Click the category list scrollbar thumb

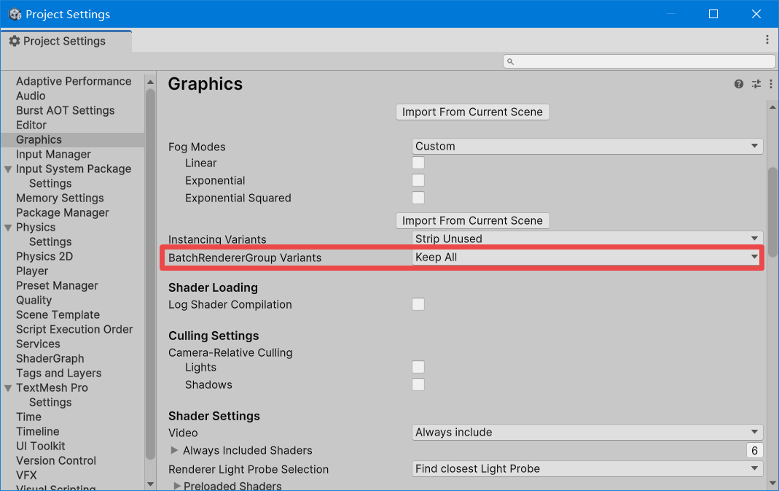coord(150,274)
